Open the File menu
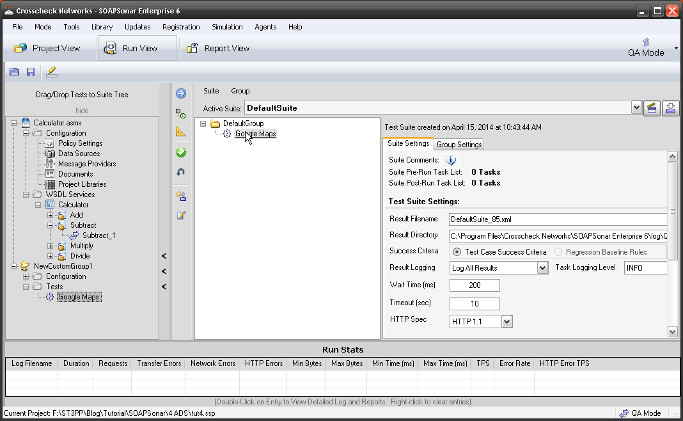 coord(17,27)
